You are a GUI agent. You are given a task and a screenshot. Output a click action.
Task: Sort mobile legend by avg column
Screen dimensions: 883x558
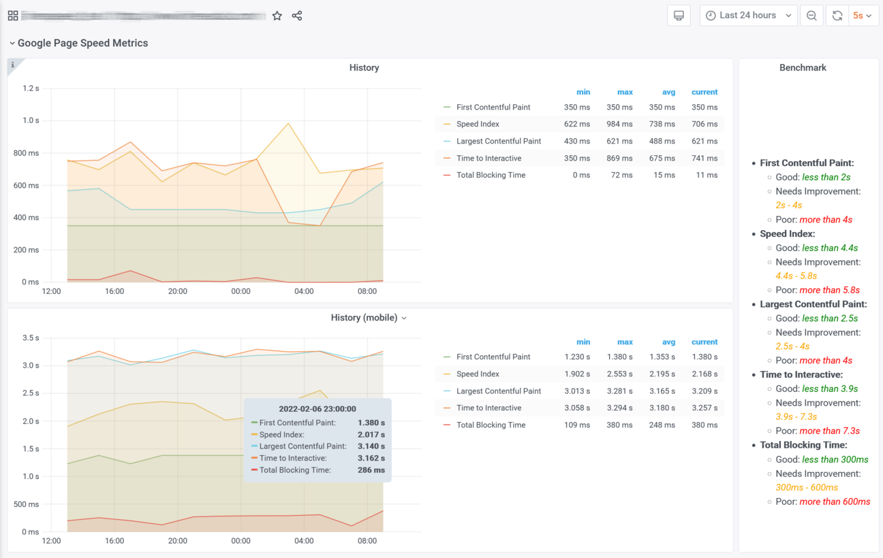click(668, 342)
